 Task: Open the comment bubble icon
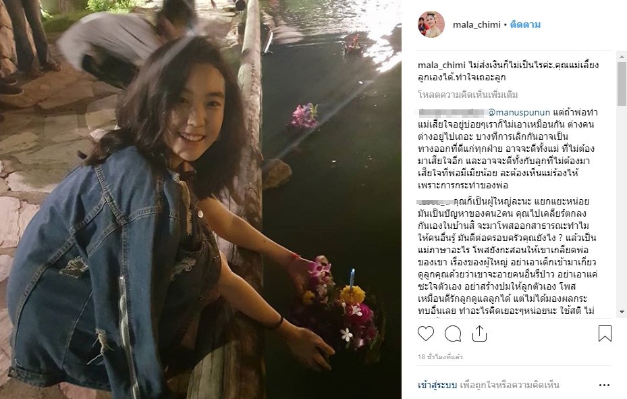[453, 334]
